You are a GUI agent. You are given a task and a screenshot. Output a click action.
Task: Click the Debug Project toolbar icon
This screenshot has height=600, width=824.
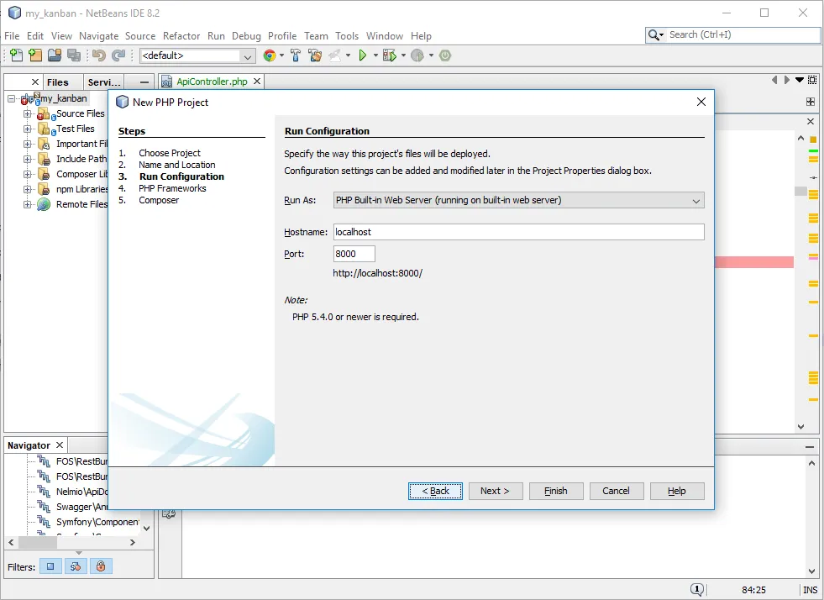tap(390, 55)
